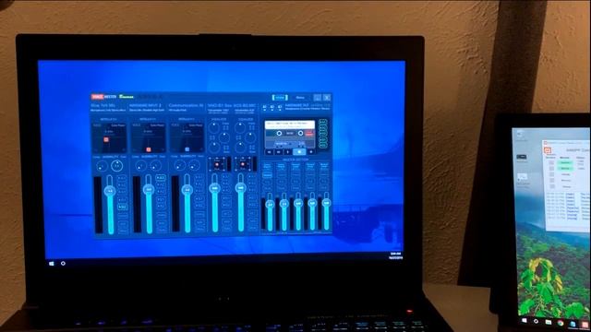Click the Gate knob on Blue Yeti Mic strip
591x332 pixels.
click(117, 165)
